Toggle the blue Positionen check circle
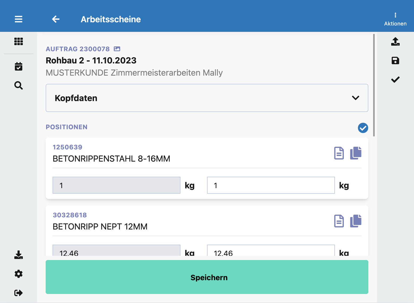Image resolution: width=414 pixels, height=303 pixels. point(363,128)
